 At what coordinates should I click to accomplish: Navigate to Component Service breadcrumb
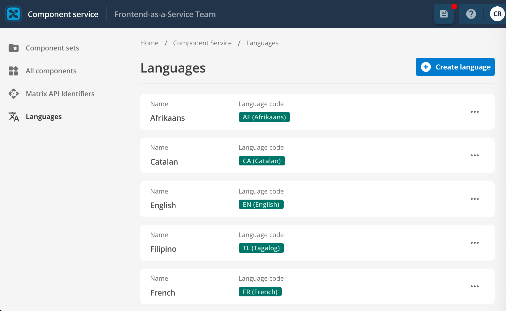pos(202,43)
